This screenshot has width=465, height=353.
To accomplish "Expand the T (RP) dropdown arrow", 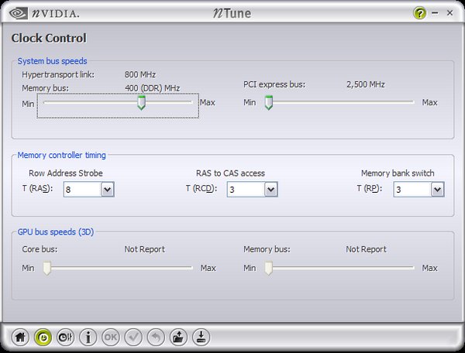I will [x=438, y=189].
